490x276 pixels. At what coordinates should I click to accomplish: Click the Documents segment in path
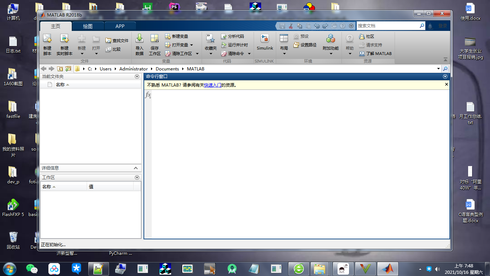[167, 69]
